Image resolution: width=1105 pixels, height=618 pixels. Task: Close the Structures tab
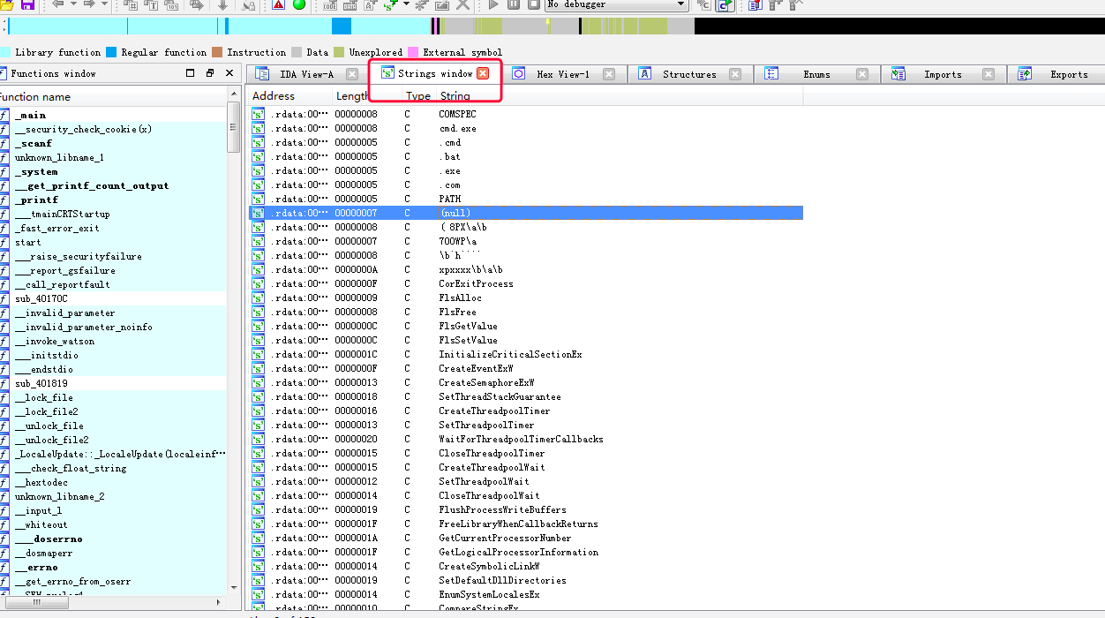point(735,74)
